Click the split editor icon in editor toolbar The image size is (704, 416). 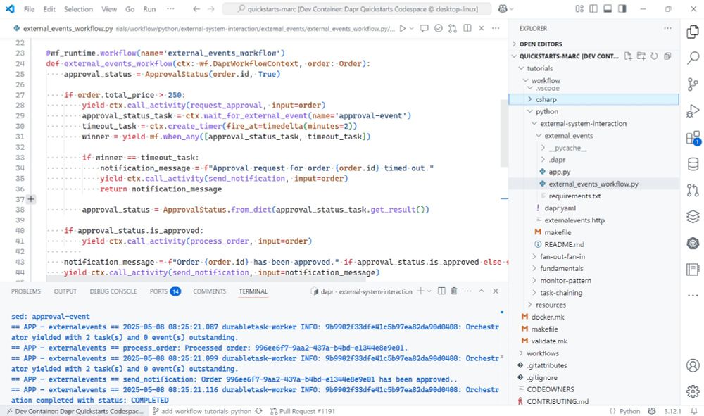pyautogui.click(x=467, y=28)
